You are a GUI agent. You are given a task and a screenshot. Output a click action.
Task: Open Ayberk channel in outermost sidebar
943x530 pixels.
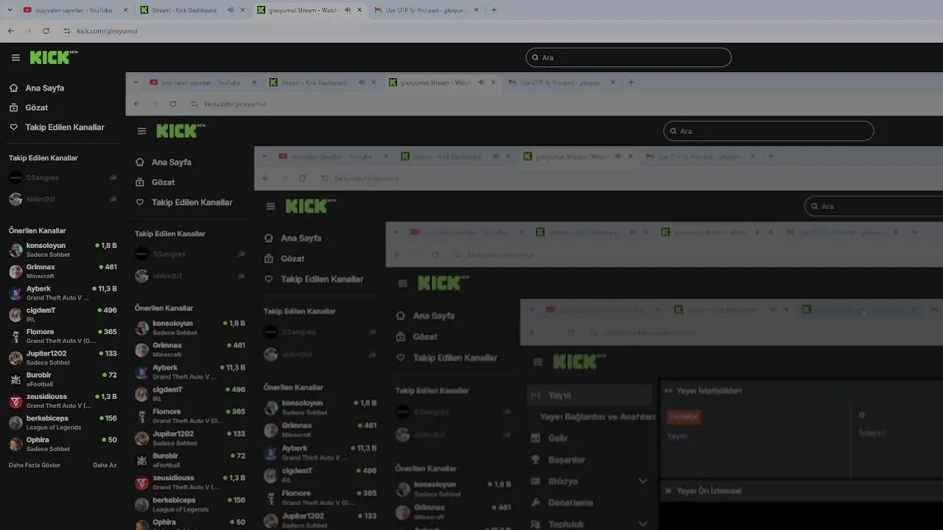(x=62, y=293)
